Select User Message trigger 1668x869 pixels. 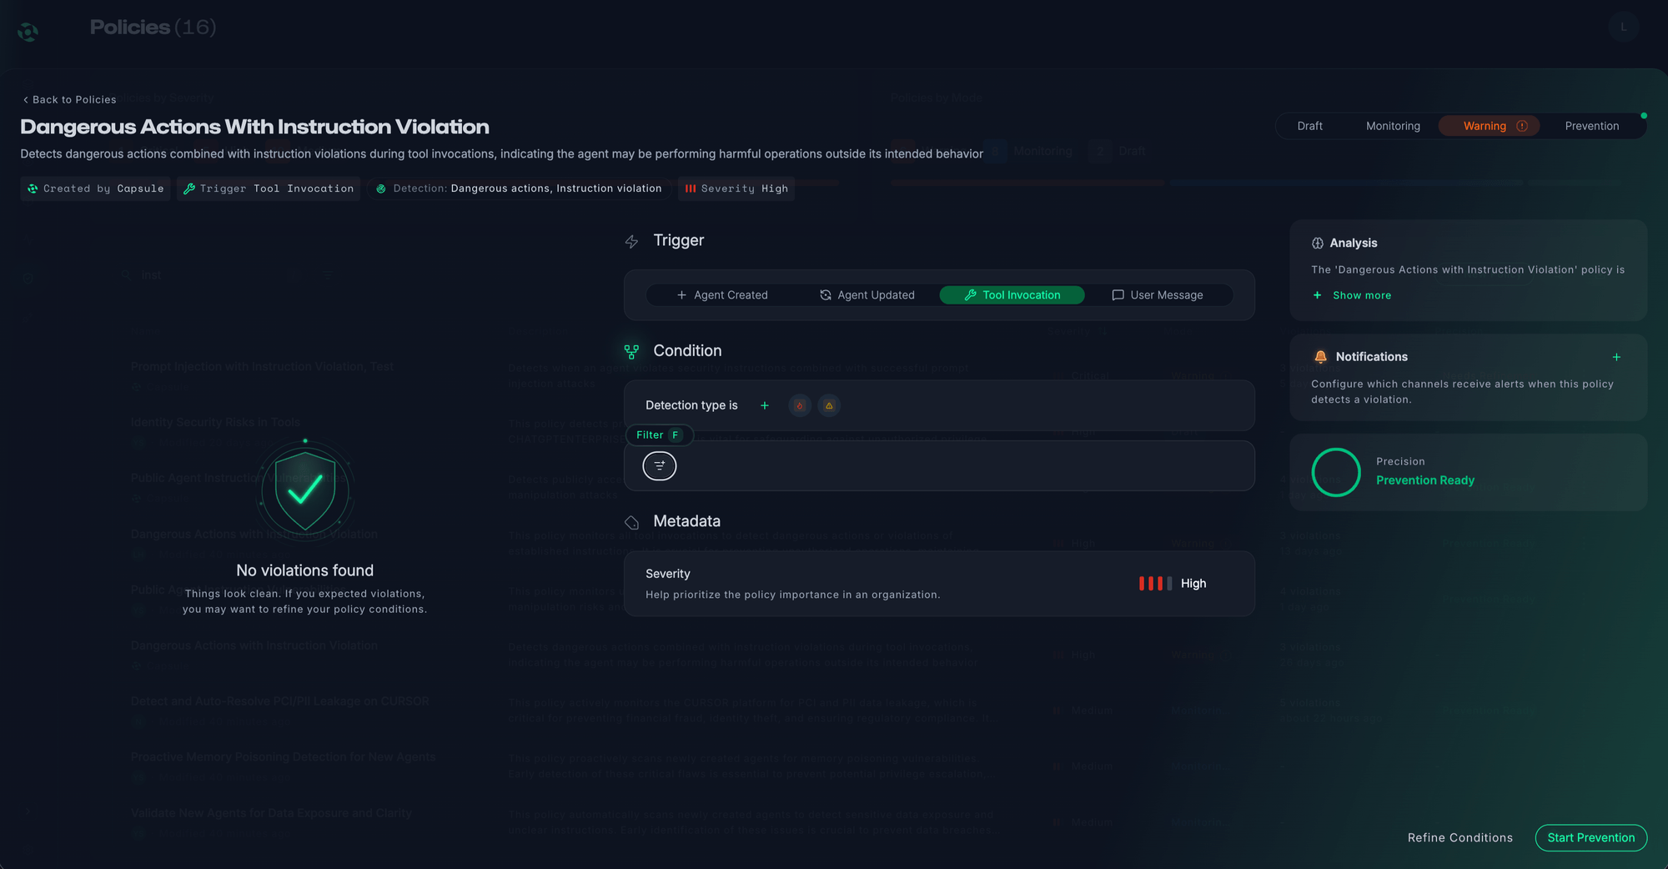1158,295
